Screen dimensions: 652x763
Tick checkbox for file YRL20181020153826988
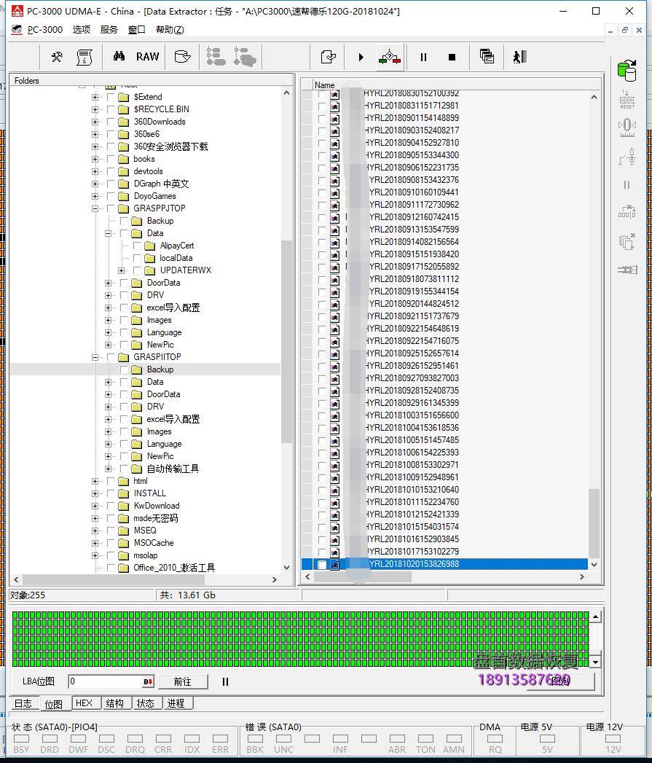(321, 565)
